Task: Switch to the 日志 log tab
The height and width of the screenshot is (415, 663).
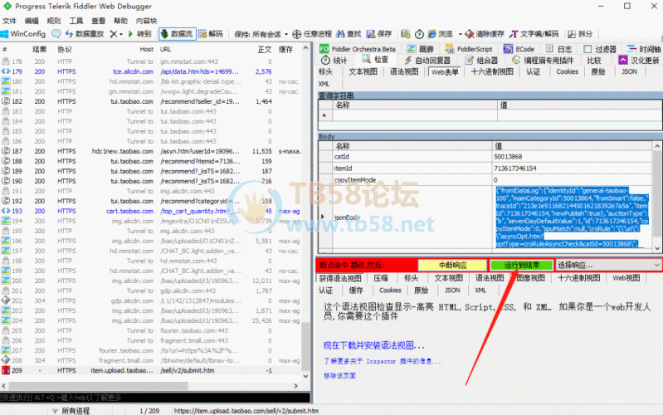Action: [x=559, y=49]
